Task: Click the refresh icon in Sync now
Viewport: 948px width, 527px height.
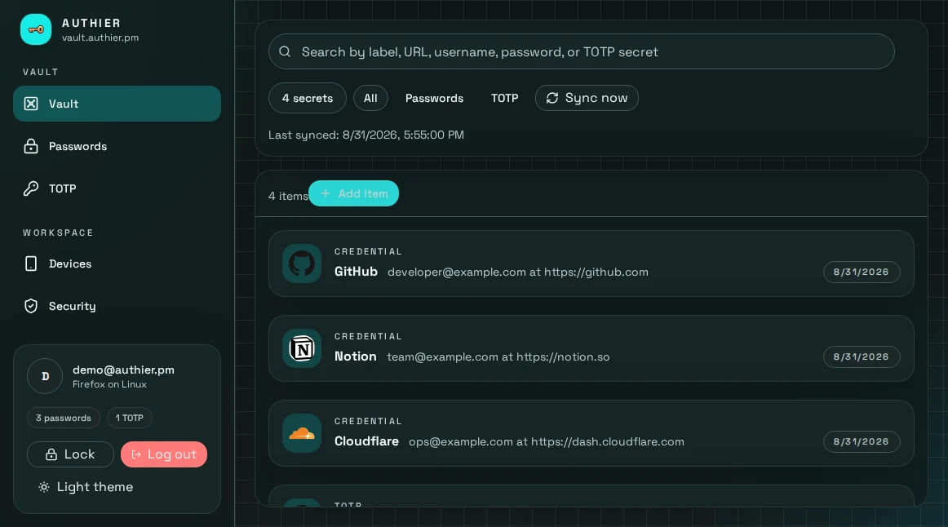Action: [x=552, y=98]
